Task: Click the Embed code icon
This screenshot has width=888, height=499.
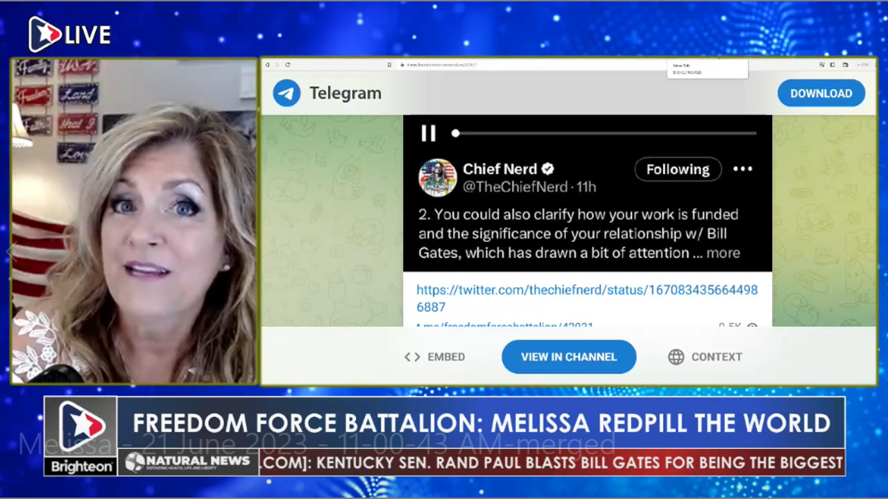Action: (412, 357)
